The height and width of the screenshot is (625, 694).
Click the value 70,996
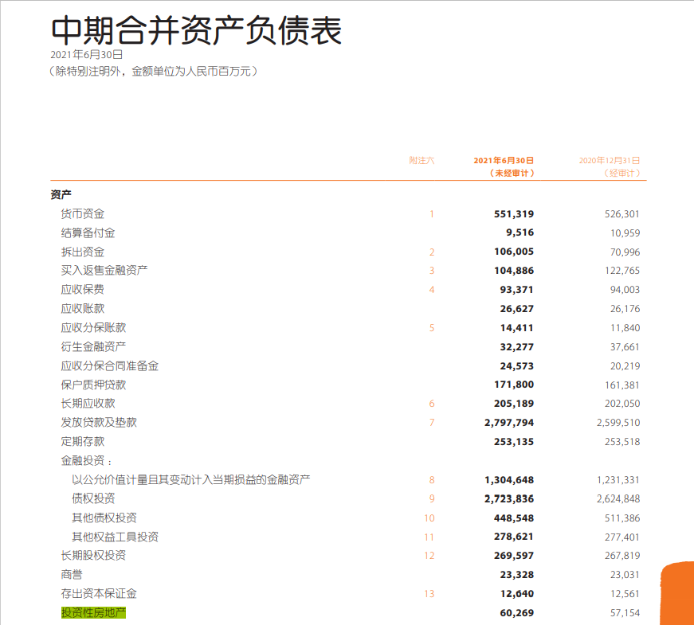[625, 252]
